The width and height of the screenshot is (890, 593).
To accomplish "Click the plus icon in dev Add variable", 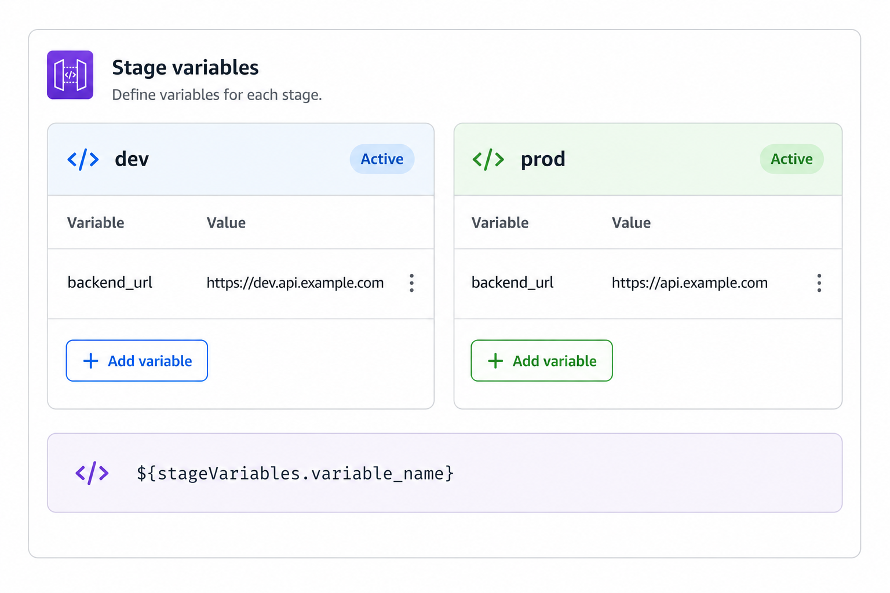I will pos(90,361).
